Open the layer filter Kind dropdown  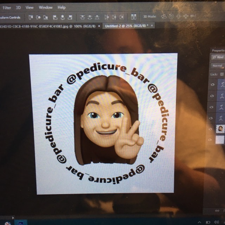(x=218, y=57)
